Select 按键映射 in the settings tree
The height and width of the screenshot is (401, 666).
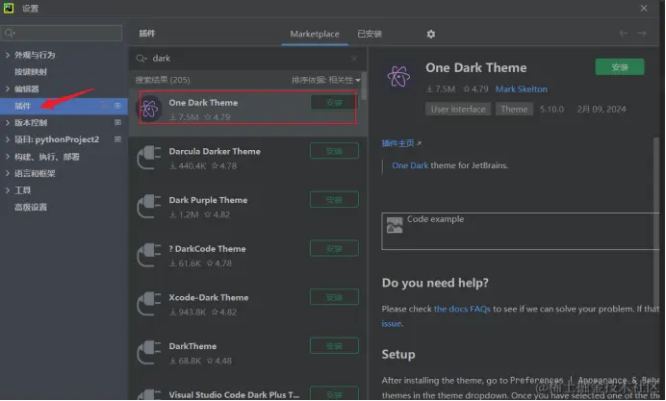pyautogui.click(x=31, y=72)
